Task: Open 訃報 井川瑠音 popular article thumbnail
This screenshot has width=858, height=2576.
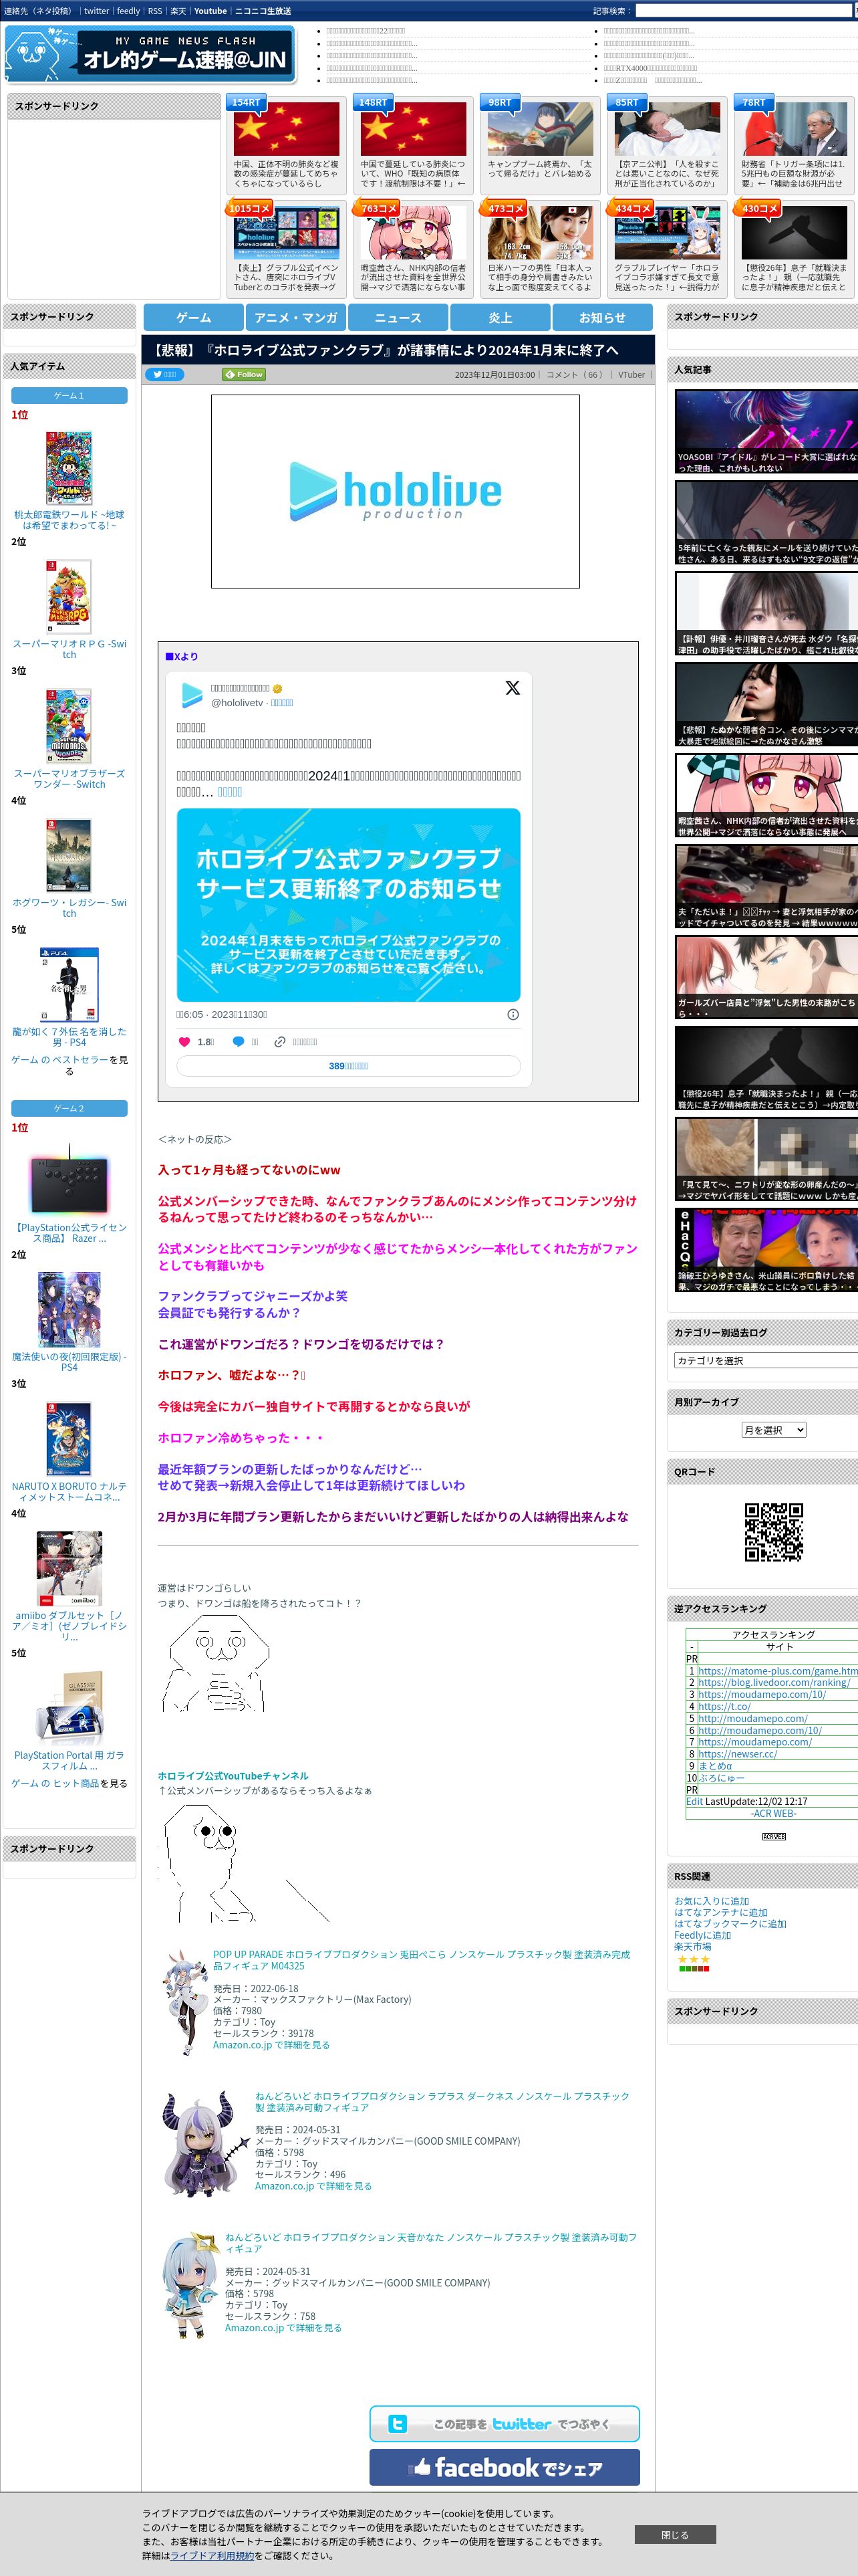Action: point(766,613)
